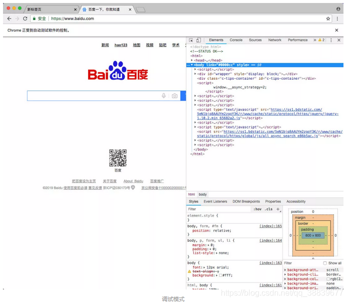Switch to the Console tab
This screenshot has width=348, height=302.
[x=236, y=40]
